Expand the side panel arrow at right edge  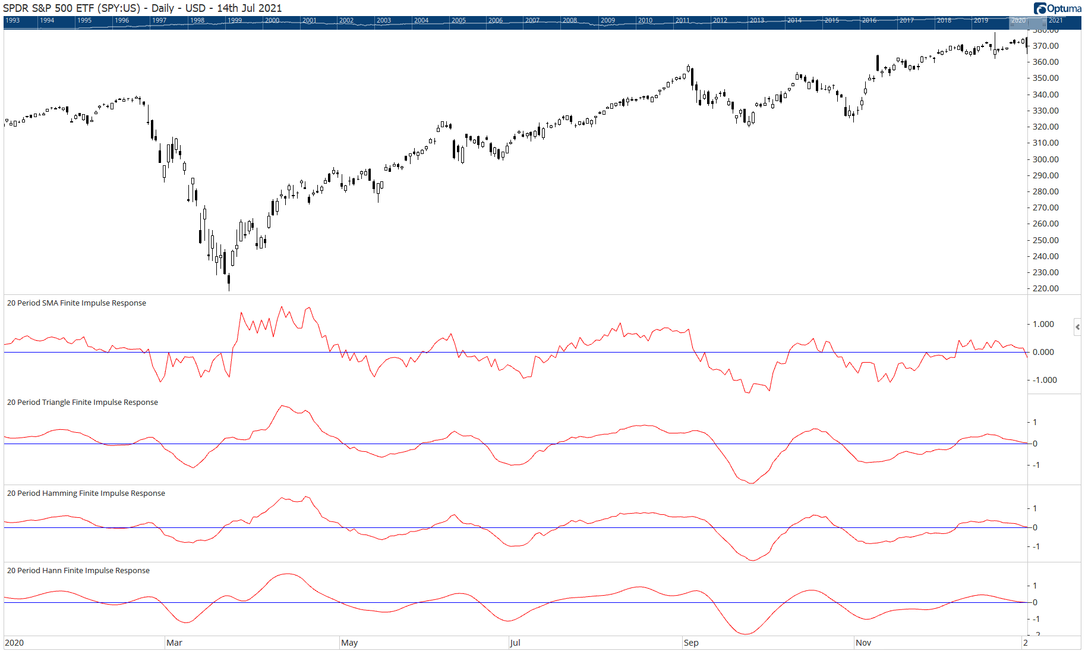coord(1077,327)
